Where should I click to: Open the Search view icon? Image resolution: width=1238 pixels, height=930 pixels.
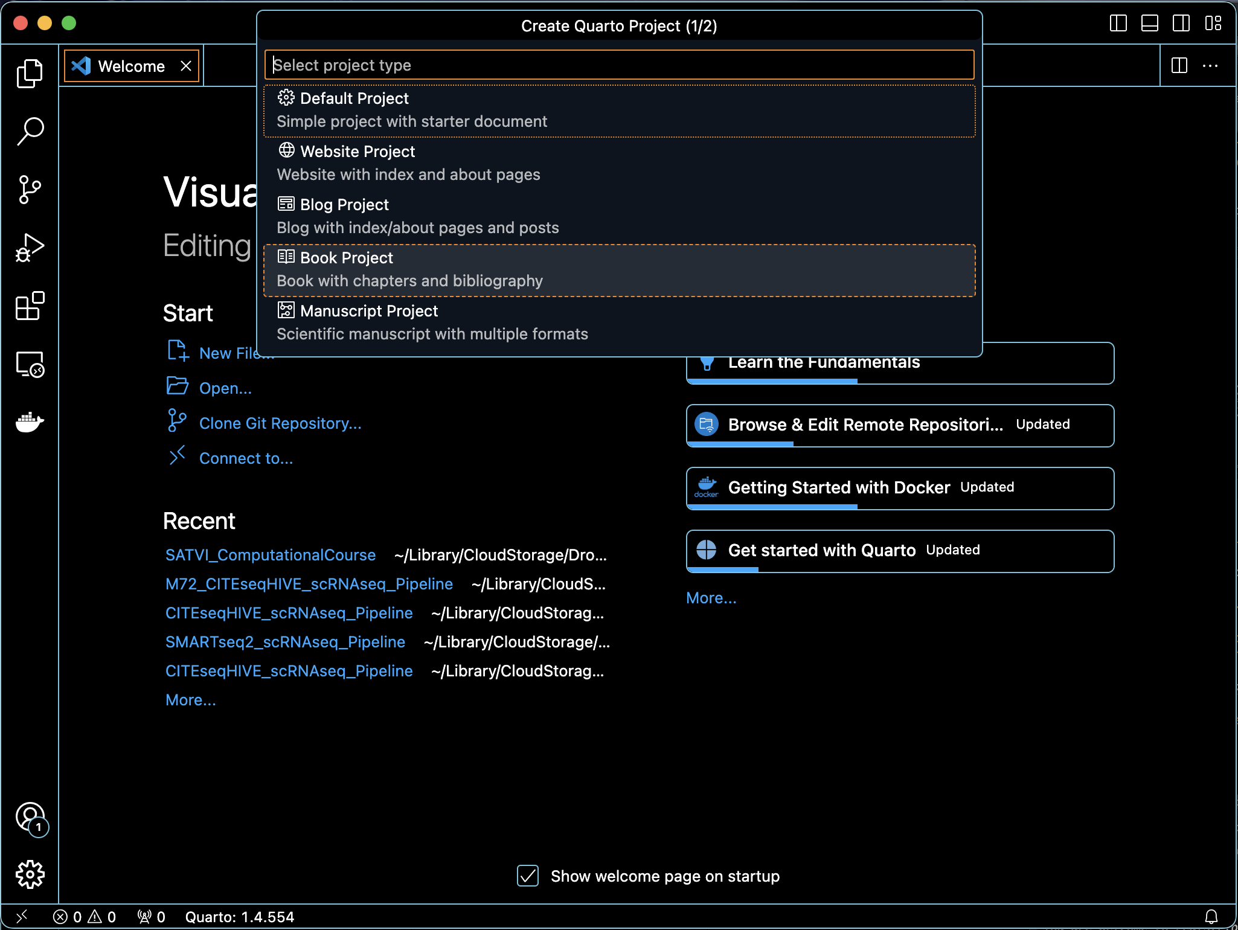[x=30, y=132]
